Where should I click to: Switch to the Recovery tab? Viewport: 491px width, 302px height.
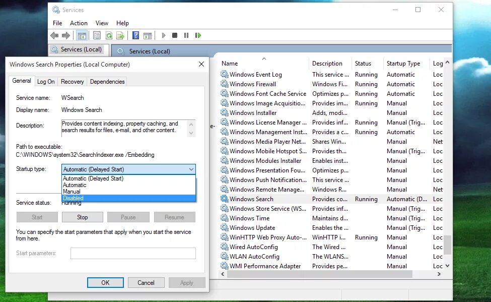pyautogui.click(x=73, y=82)
